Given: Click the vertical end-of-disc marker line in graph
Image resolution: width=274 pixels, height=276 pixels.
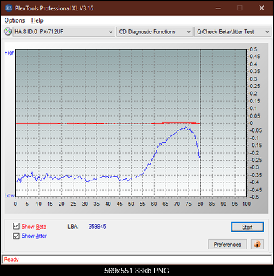Looking at the screenshot, I should point(200,123).
